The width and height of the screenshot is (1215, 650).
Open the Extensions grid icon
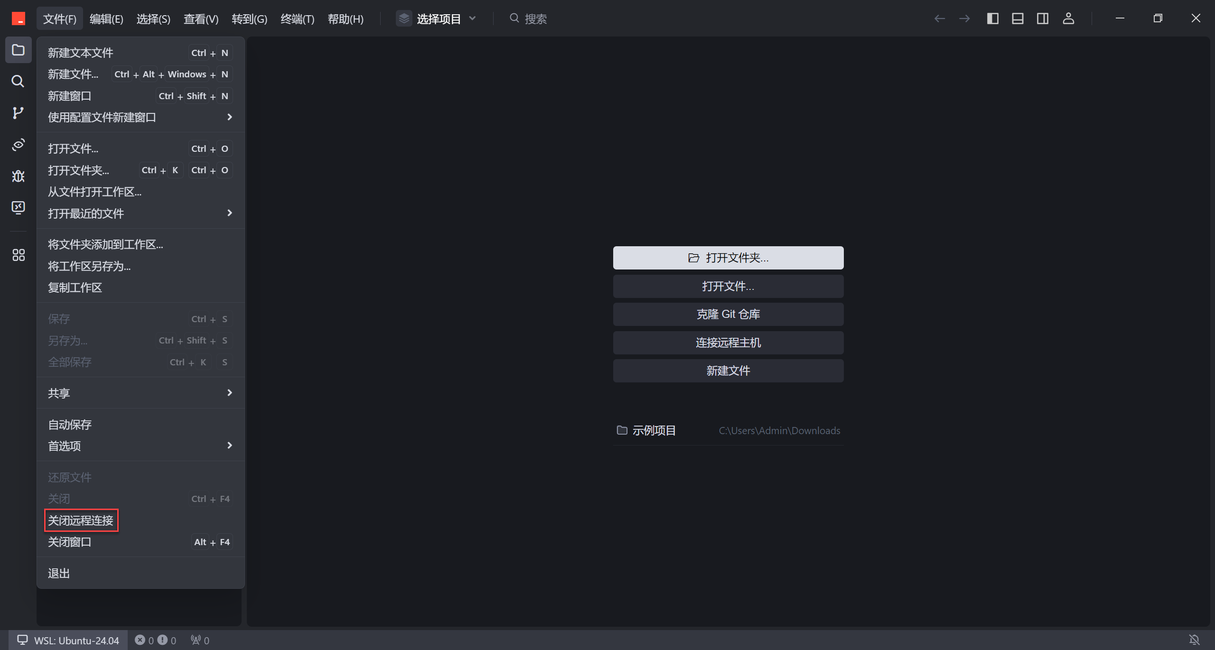pos(18,255)
